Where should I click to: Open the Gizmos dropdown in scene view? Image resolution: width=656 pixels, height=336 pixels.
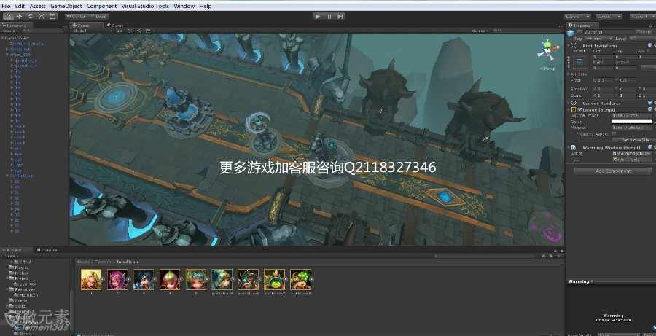coord(480,31)
